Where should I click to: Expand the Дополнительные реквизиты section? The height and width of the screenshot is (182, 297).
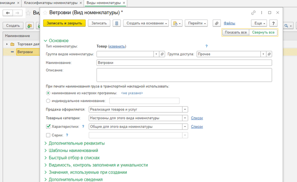pos(77,143)
